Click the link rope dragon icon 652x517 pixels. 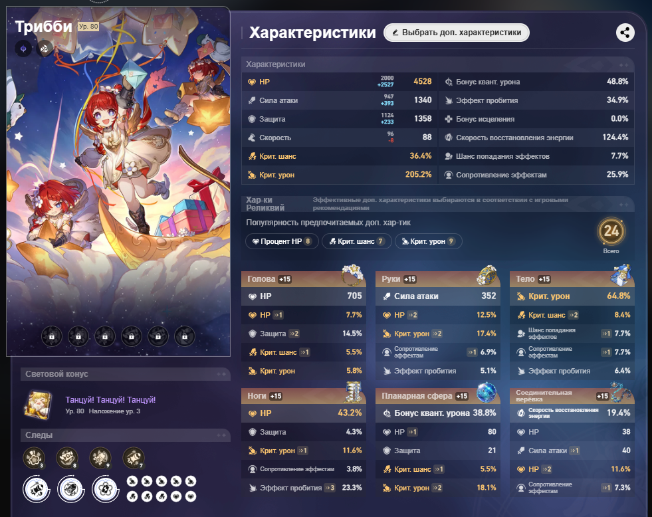pyautogui.click(x=620, y=392)
